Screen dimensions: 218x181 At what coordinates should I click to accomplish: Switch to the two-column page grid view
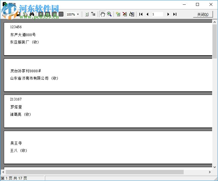click(x=54, y=14)
